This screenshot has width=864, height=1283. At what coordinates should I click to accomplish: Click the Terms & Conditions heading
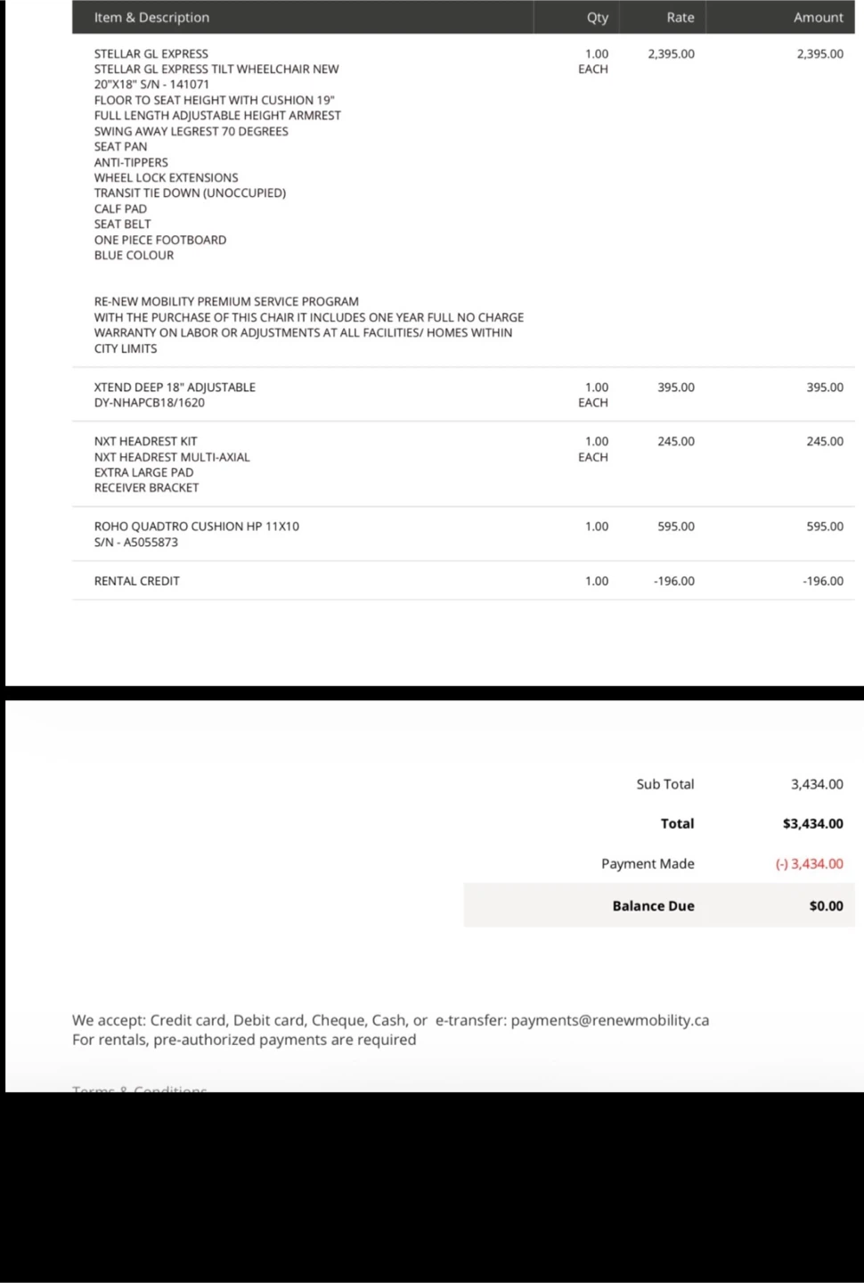140,1088
